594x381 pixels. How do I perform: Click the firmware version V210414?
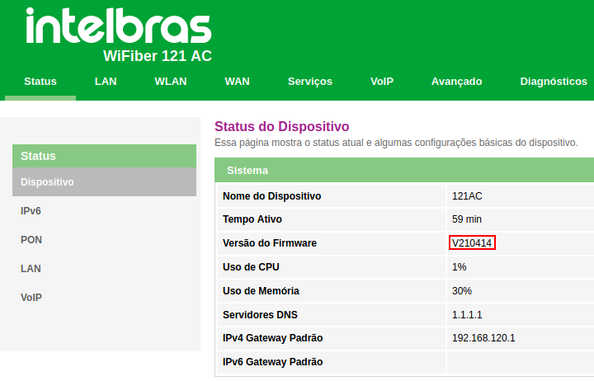pos(472,242)
